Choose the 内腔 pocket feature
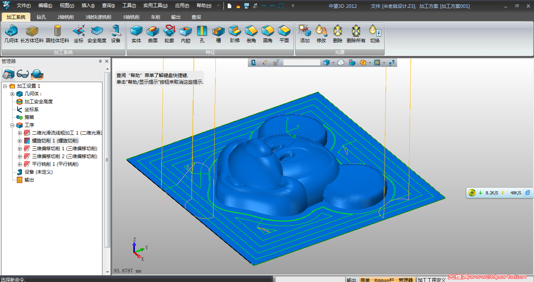The image size is (534, 282). 186,34
